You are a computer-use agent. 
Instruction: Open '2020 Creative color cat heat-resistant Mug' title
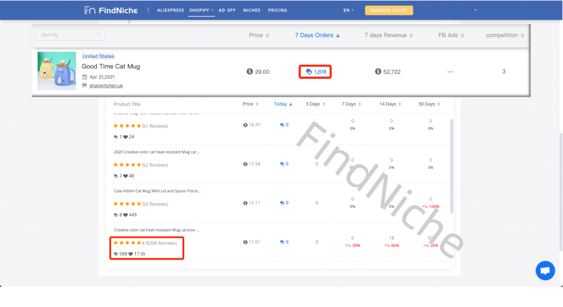pyautogui.click(x=157, y=152)
